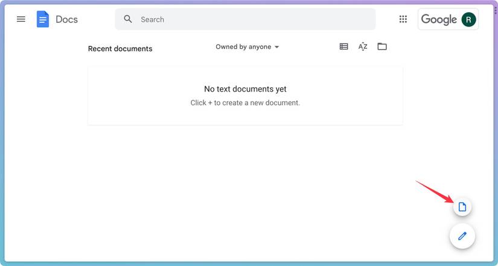Image resolution: width=498 pixels, height=266 pixels.
Task: Switch to list view layout icon
Action: click(x=343, y=46)
